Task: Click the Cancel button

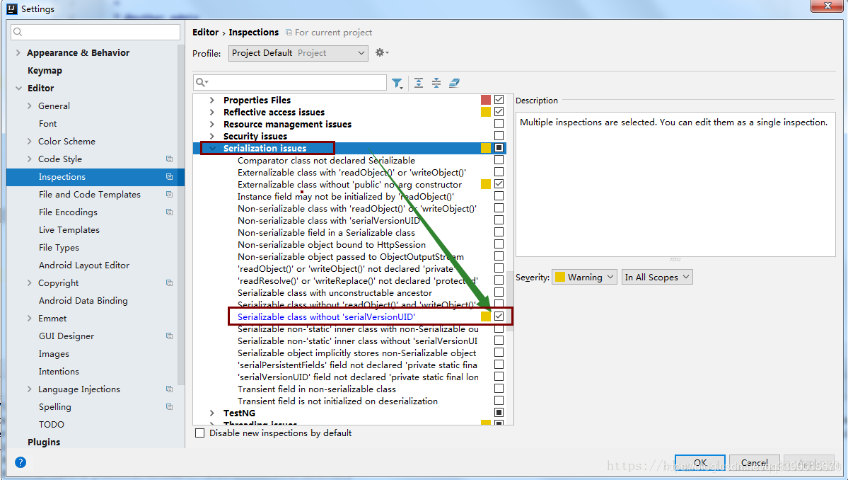Action: click(755, 463)
